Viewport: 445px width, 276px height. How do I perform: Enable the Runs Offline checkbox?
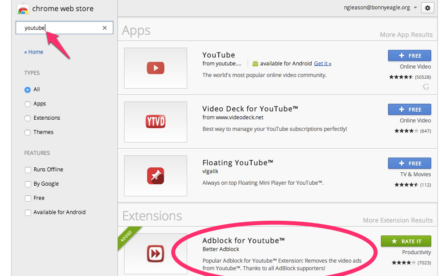(28, 170)
